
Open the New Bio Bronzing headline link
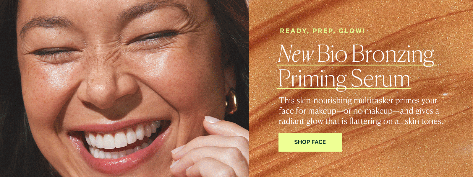point(357,54)
